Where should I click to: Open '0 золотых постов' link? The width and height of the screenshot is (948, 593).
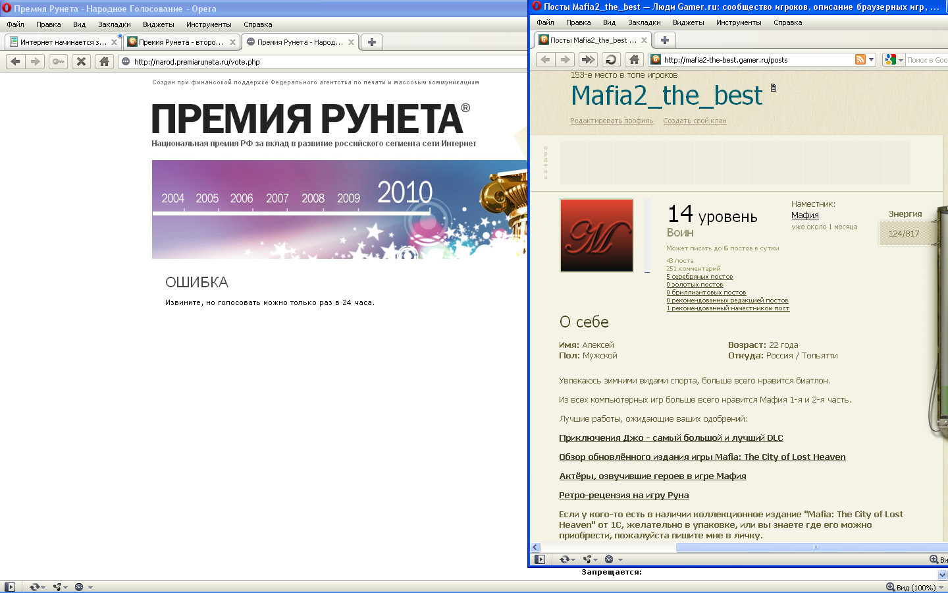pyautogui.click(x=695, y=285)
